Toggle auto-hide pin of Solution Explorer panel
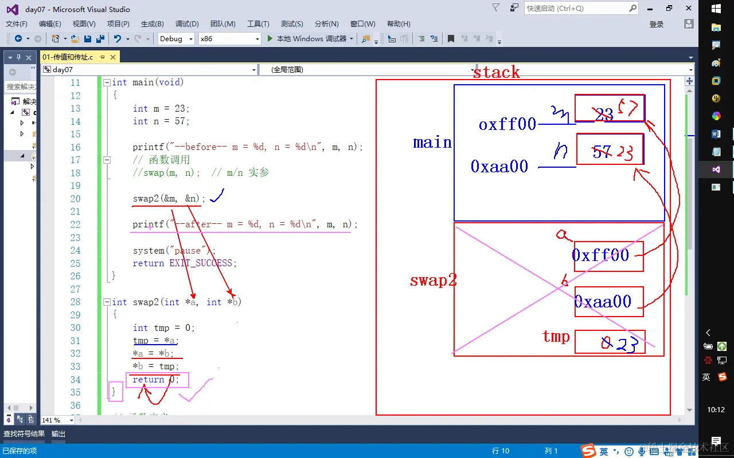The width and height of the screenshot is (734, 458). pyautogui.click(x=19, y=57)
